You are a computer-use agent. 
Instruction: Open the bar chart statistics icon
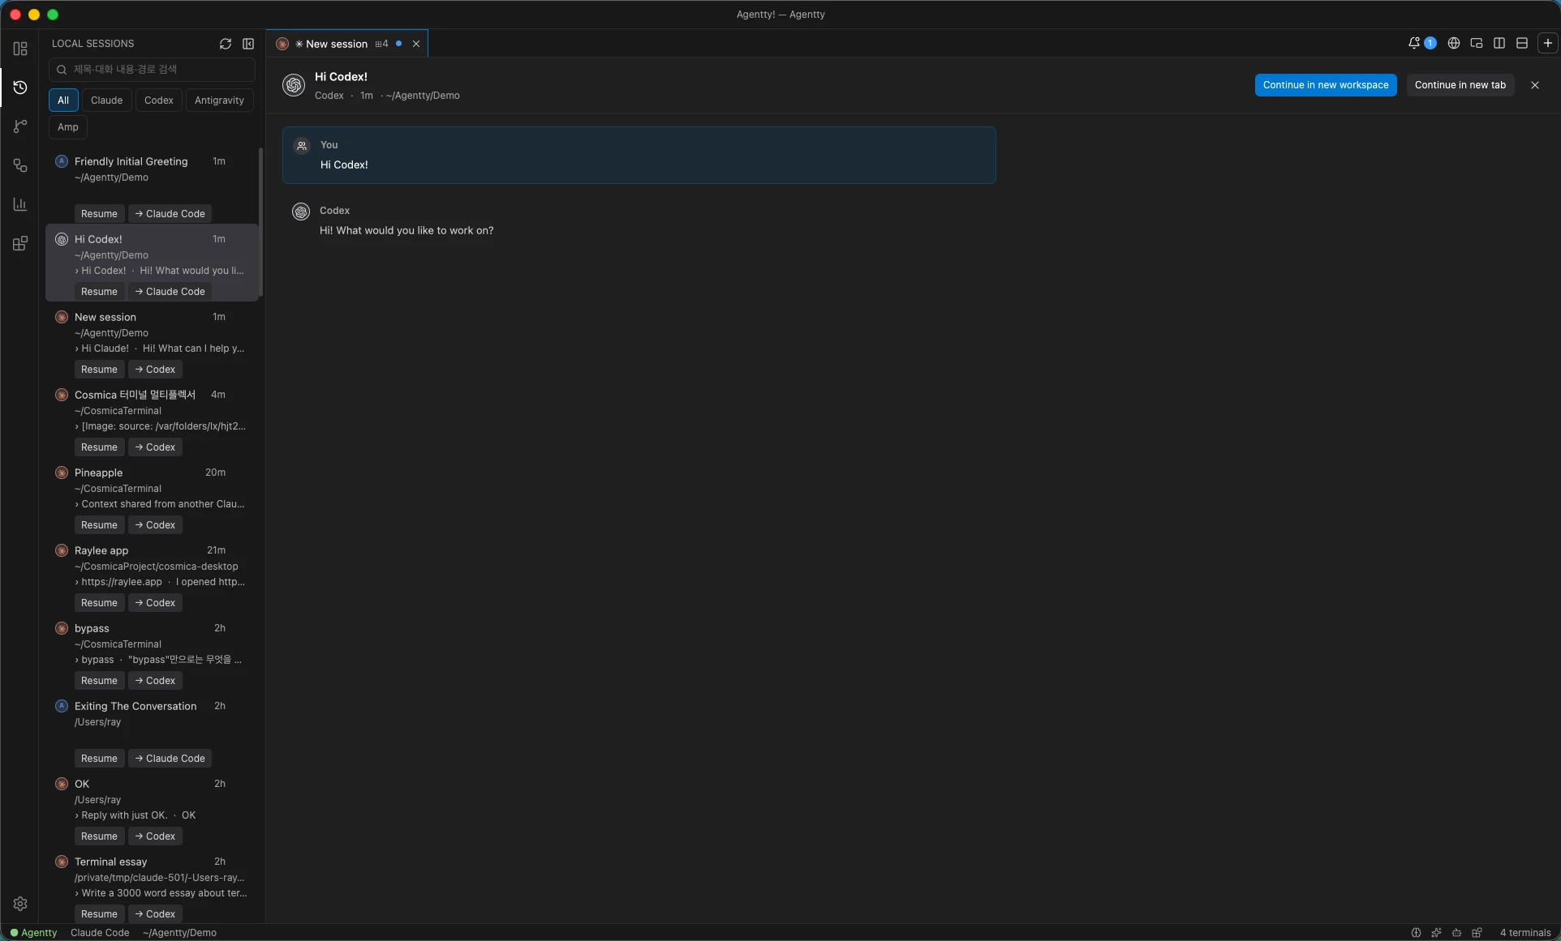click(x=20, y=204)
